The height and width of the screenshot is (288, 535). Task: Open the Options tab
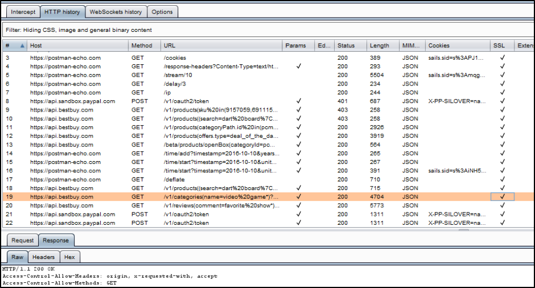pos(162,12)
